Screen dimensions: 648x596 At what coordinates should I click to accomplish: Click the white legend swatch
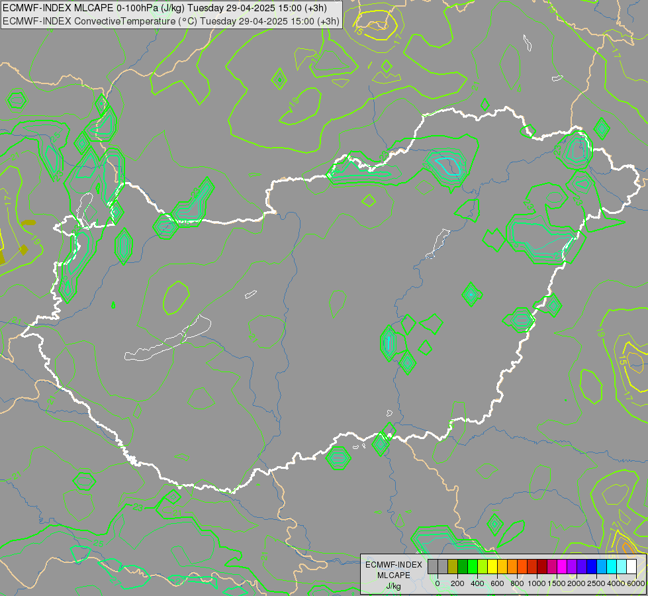click(632, 566)
